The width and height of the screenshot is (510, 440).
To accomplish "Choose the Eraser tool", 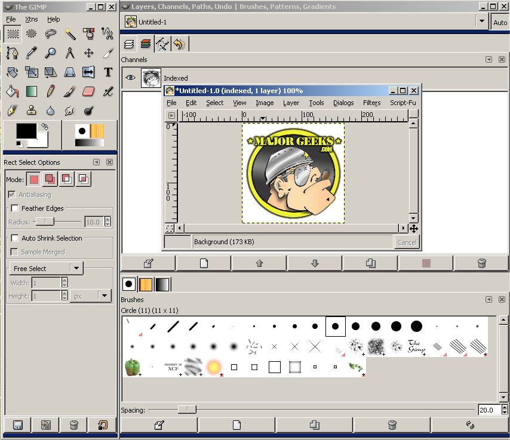I will coord(88,91).
